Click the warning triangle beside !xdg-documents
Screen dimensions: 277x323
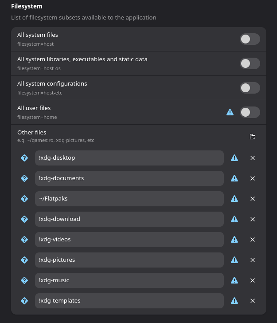pyautogui.click(x=234, y=178)
